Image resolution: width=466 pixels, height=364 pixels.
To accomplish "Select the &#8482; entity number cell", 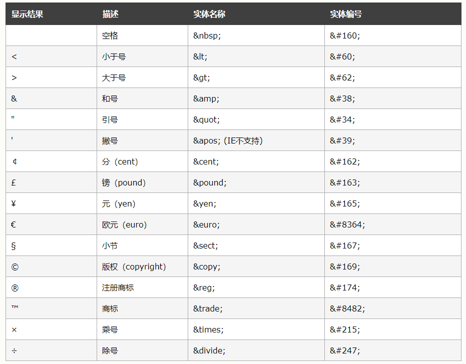I will [x=347, y=309].
